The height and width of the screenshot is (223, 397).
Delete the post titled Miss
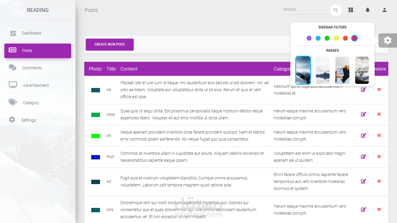tap(379, 114)
